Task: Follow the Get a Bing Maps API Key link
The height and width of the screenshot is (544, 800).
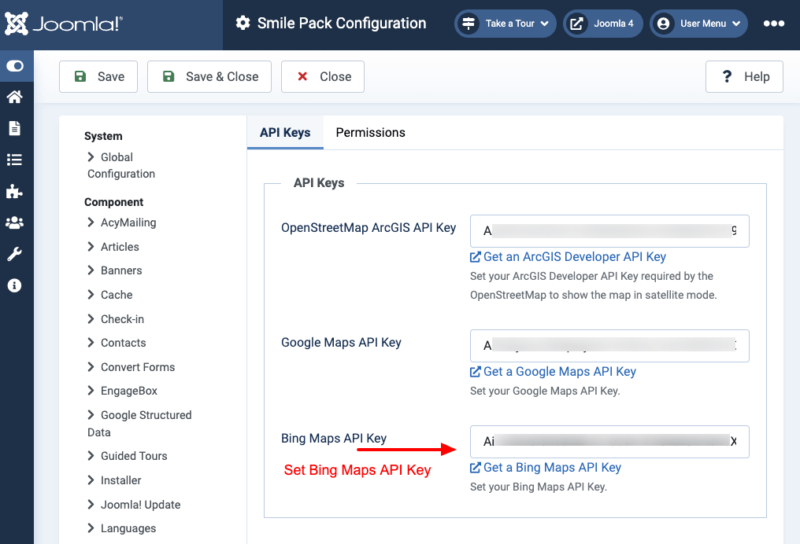Action: coord(552,468)
